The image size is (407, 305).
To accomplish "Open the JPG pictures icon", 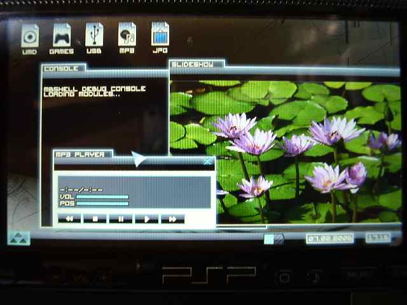I will 160,36.
